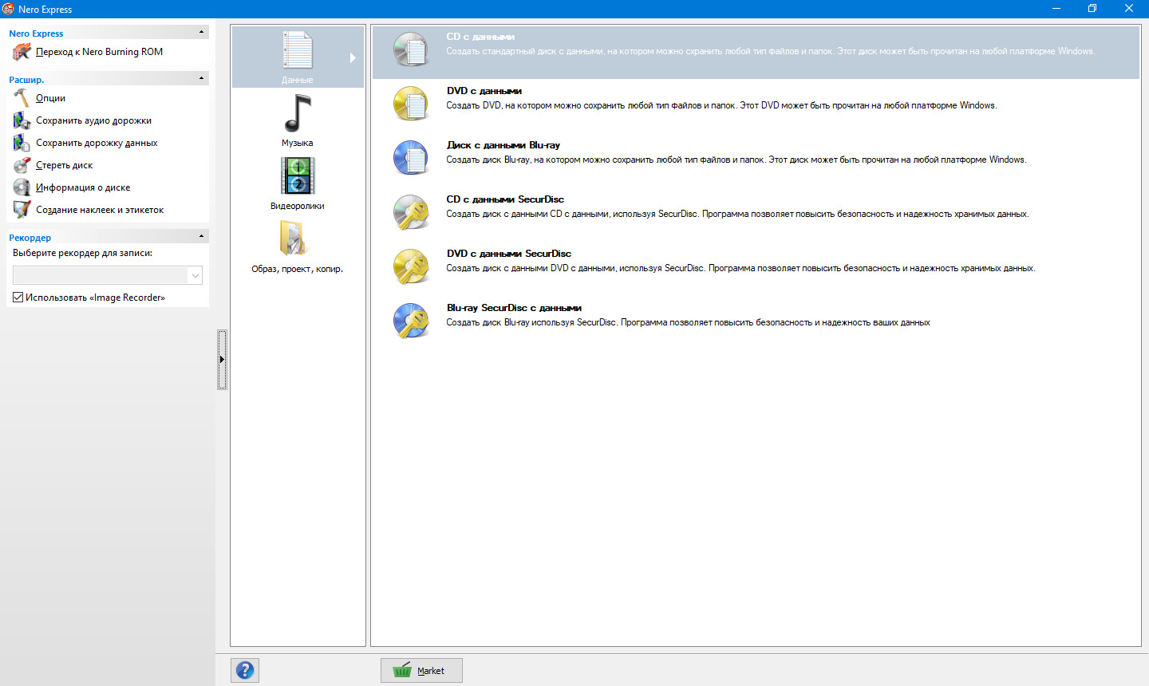Choose the DVD с данными title
Screen dimensions: 1149x686
click(484, 91)
